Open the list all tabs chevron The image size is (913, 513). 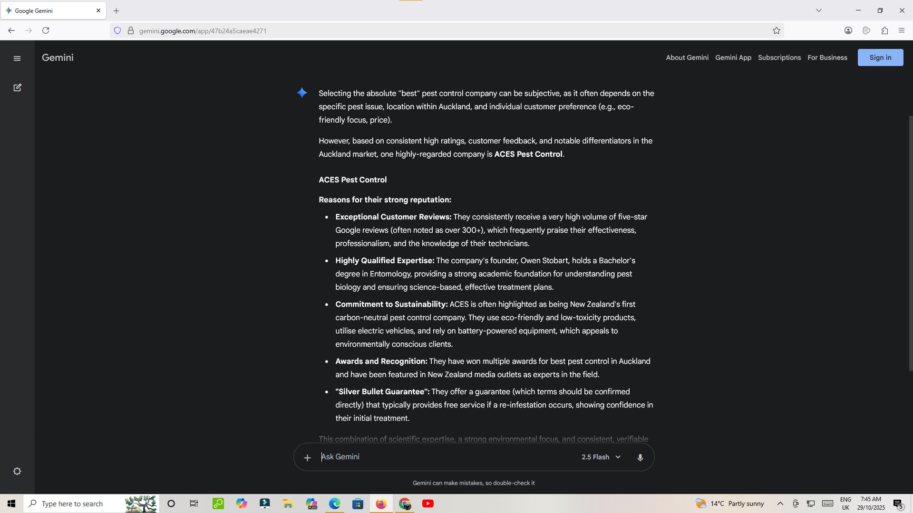(818, 10)
